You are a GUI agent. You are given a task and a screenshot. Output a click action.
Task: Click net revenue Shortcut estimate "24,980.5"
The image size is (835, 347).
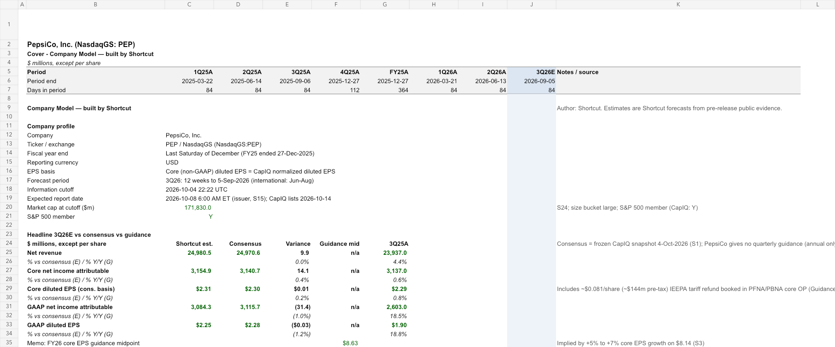click(199, 253)
